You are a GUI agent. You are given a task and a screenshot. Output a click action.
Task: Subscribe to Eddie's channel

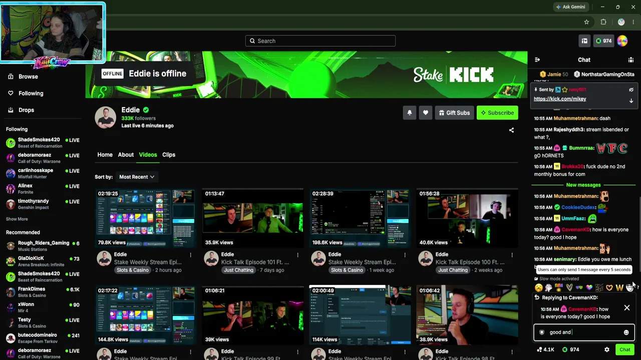[497, 113]
